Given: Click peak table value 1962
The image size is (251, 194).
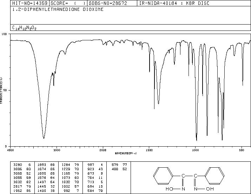Looking at the screenshot, I should click(18, 191).
